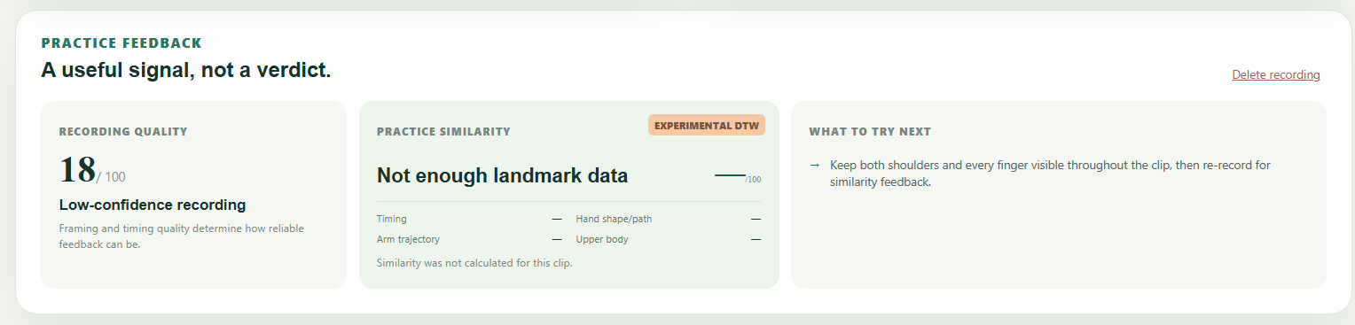Click the framing and timing quality description
This screenshot has height=325, width=1355.
coord(182,236)
